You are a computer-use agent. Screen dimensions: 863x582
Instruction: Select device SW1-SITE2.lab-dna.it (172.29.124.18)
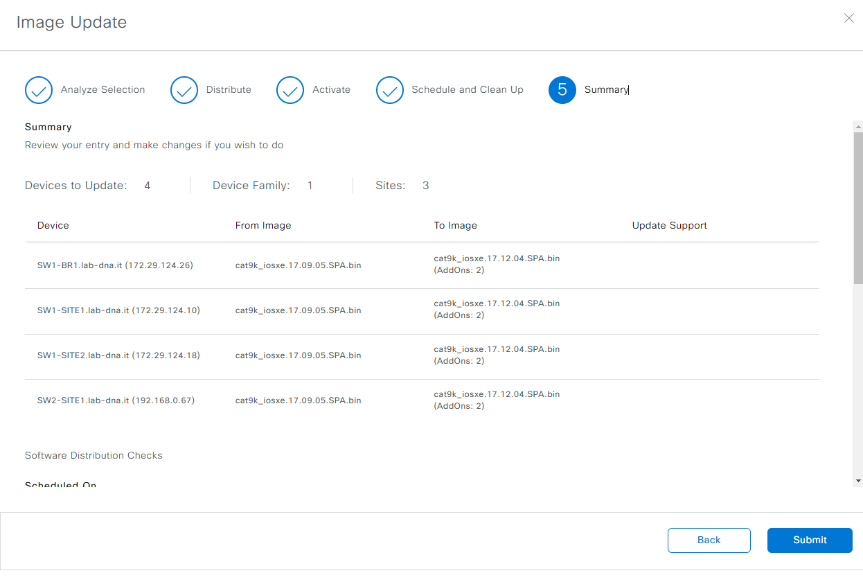[118, 355]
